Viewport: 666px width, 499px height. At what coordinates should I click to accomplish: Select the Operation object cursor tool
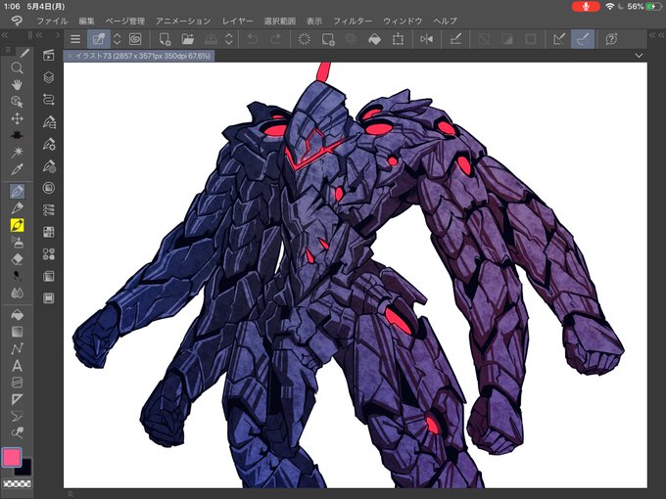[17, 102]
